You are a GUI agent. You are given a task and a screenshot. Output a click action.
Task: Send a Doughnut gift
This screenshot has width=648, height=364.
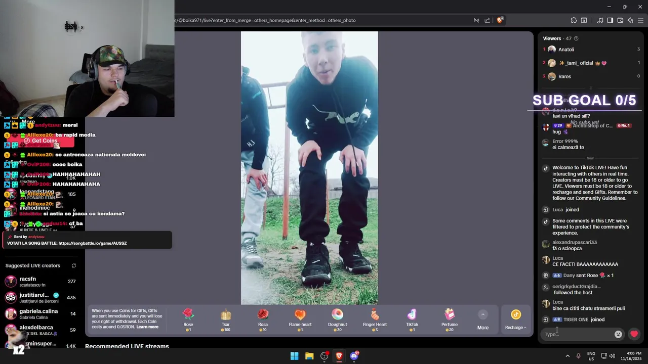coord(337,320)
